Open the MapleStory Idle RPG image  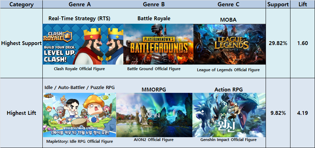pyautogui.click(x=80, y=115)
